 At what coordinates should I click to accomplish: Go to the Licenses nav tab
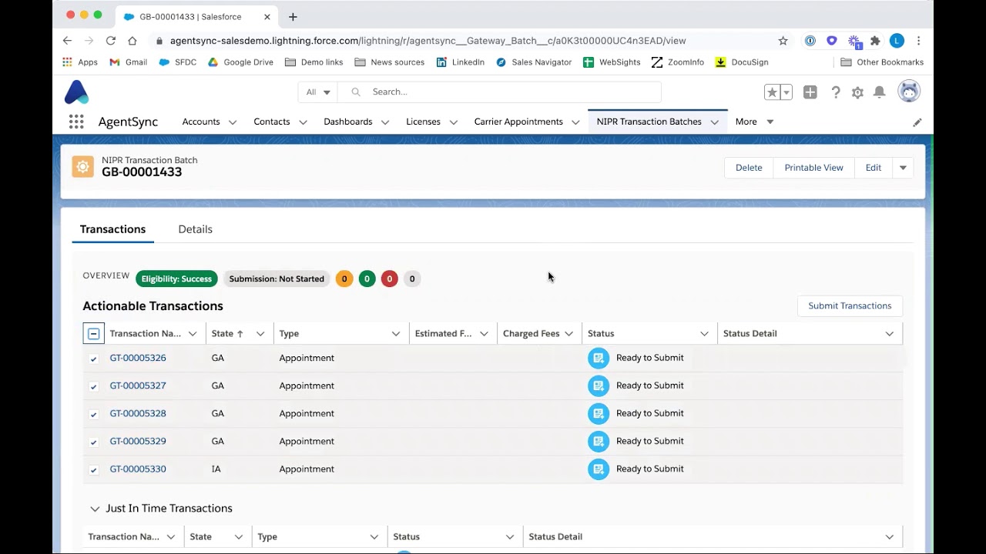pos(423,122)
